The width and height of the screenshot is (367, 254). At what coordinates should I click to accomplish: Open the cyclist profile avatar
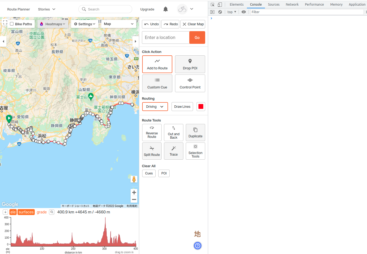[x=182, y=9]
